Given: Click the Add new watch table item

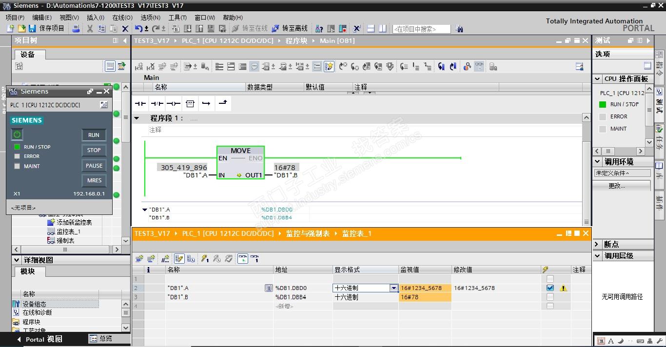Looking at the screenshot, I should (x=69, y=222).
